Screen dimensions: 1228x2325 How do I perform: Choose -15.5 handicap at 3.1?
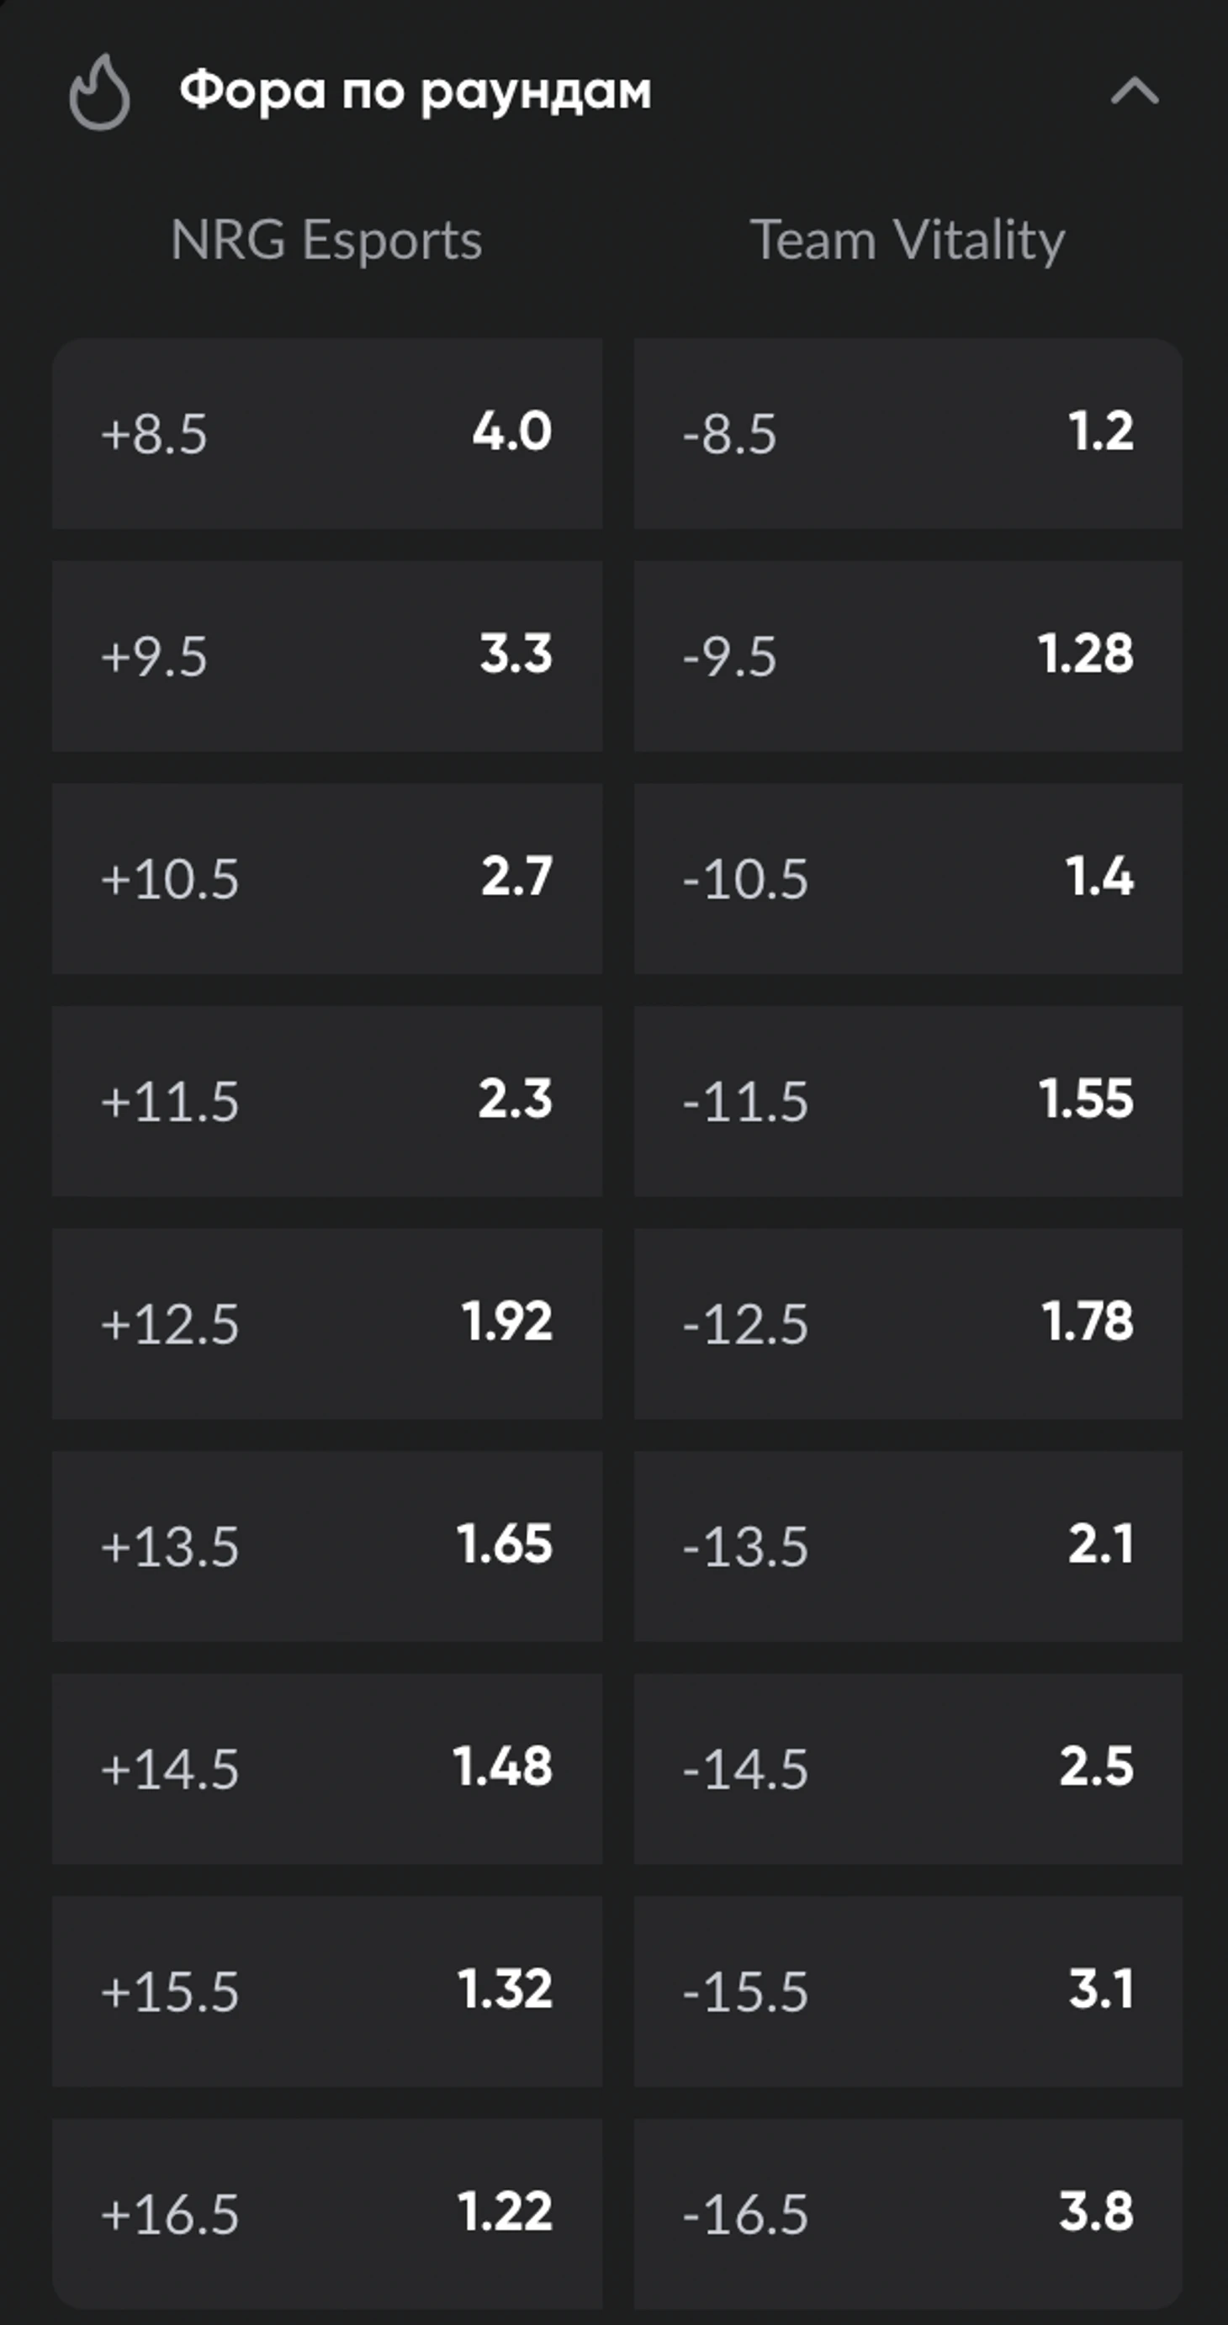(908, 1991)
